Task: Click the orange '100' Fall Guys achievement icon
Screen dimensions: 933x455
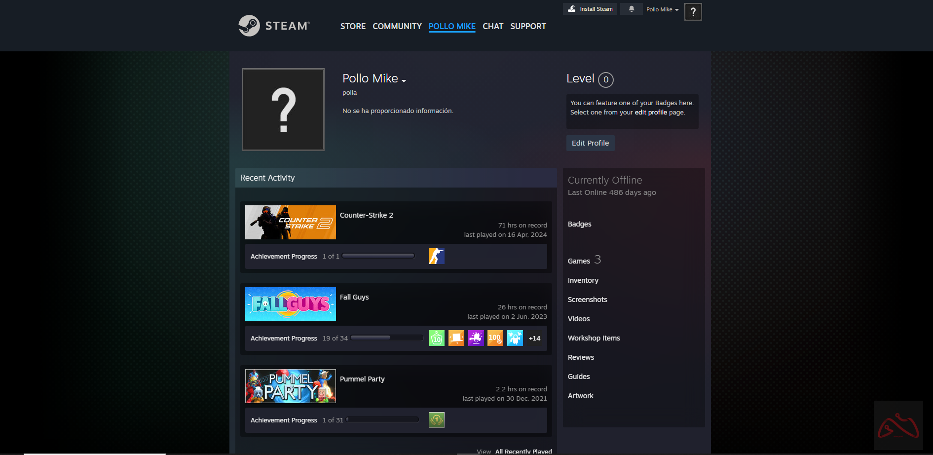Action: click(x=495, y=338)
